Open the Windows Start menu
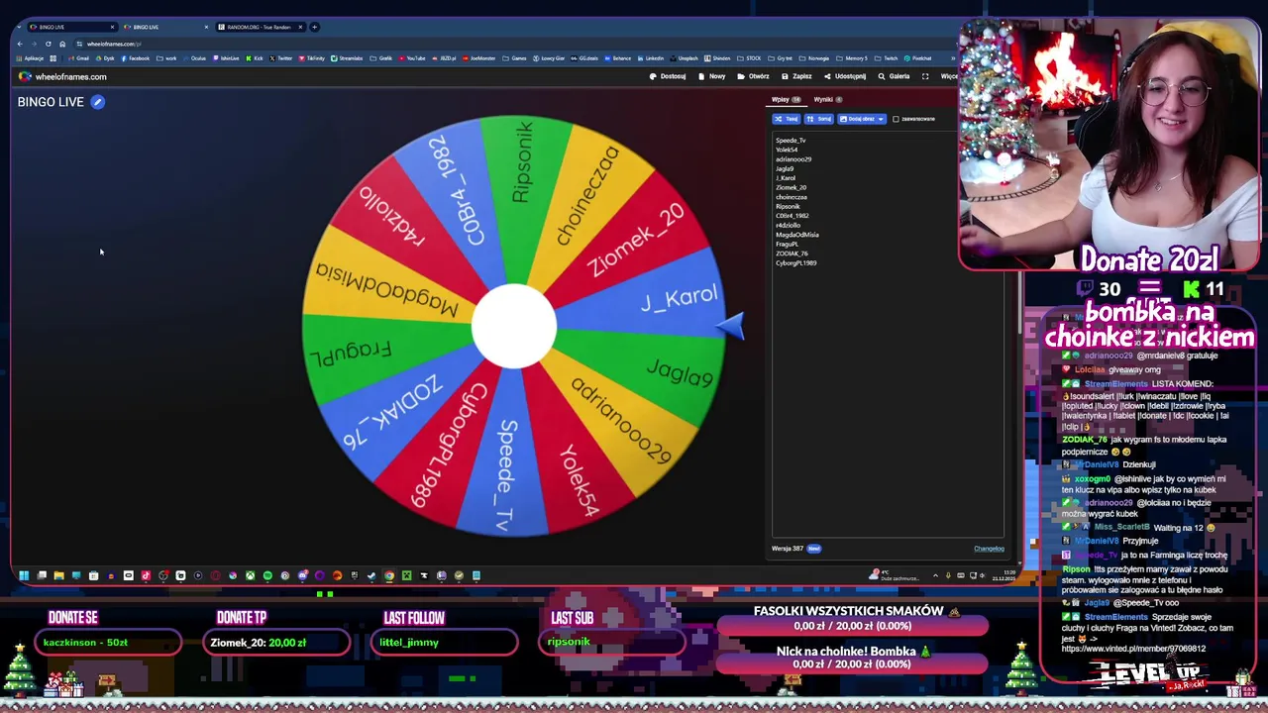 pos(24,575)
